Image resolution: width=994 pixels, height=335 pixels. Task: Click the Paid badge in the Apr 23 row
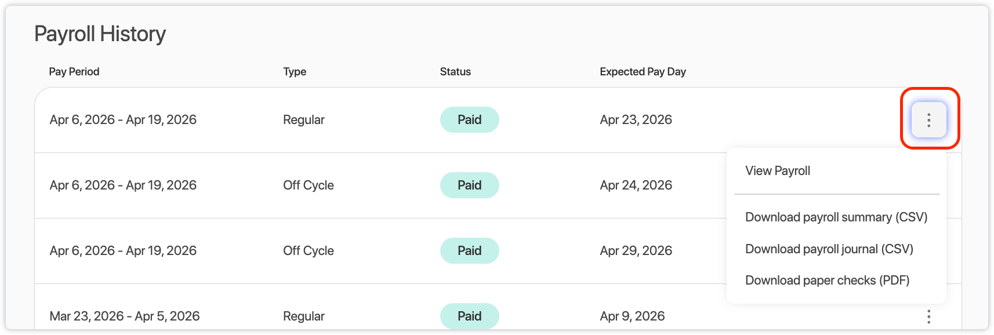click(469, 120)
